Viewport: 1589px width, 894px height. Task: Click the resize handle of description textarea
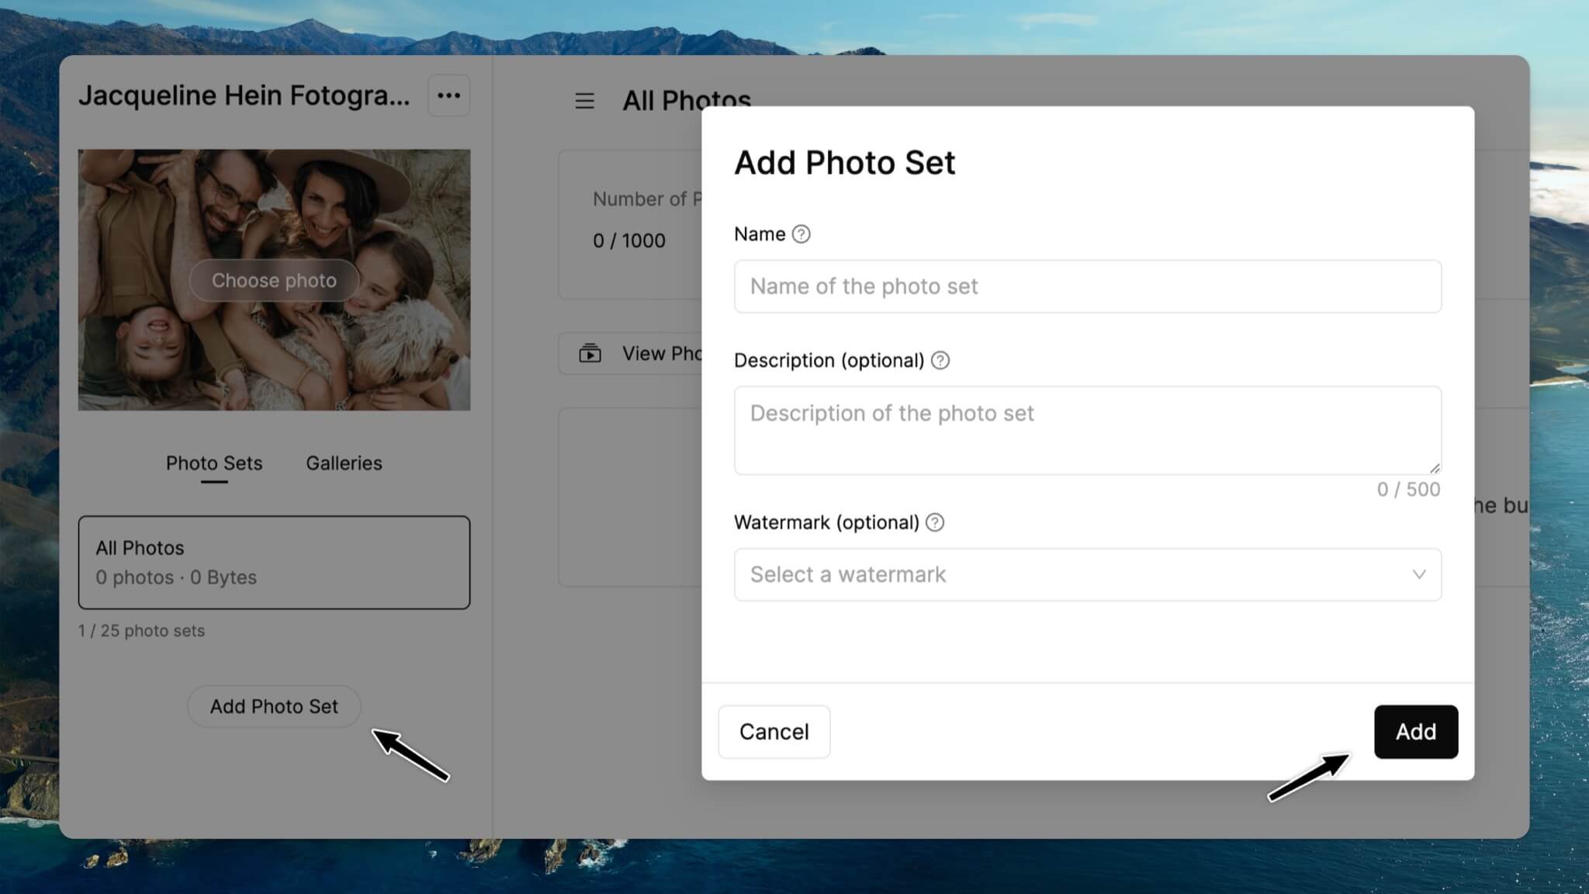coord(1434,467)
